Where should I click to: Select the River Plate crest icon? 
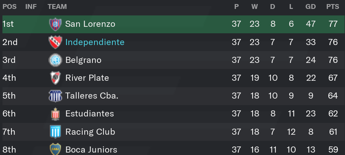point(55,78)
